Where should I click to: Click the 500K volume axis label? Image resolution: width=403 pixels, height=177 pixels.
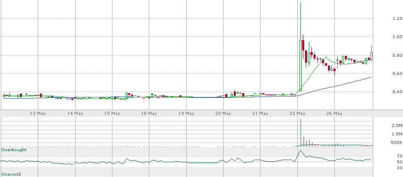397,143
